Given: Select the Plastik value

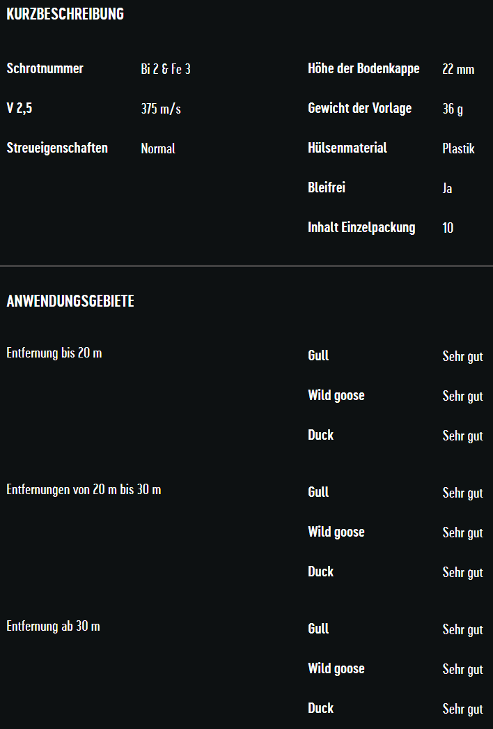Looking at the screenshot, I should pyautogui.click(x=458, y=148).
